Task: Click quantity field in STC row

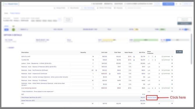Action: coord(82,103)
